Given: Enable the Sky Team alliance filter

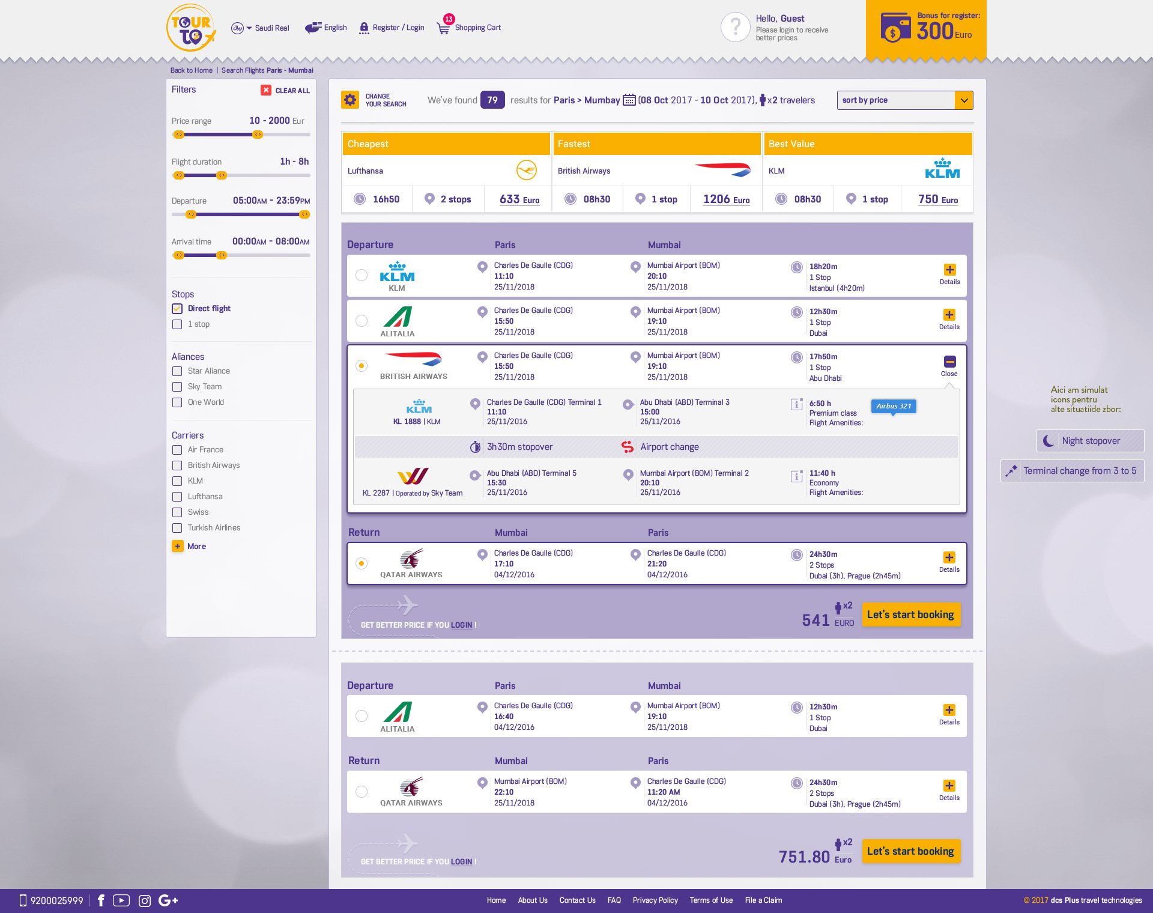Looking at the screenshot, I should (x=177, y=387).
